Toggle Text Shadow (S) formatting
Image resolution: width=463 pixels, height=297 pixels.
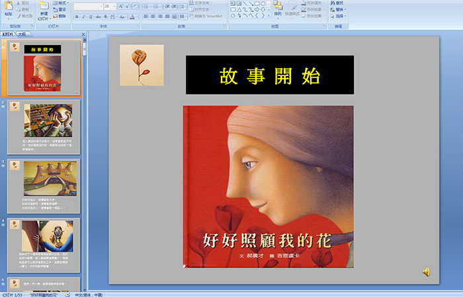click(105, 17)
